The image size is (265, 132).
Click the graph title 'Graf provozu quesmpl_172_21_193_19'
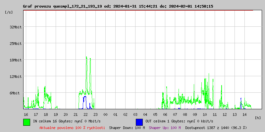(62, 6)
